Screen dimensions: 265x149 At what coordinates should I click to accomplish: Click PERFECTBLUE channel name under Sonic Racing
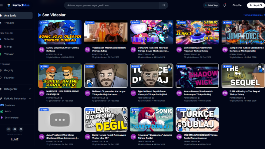190,54
